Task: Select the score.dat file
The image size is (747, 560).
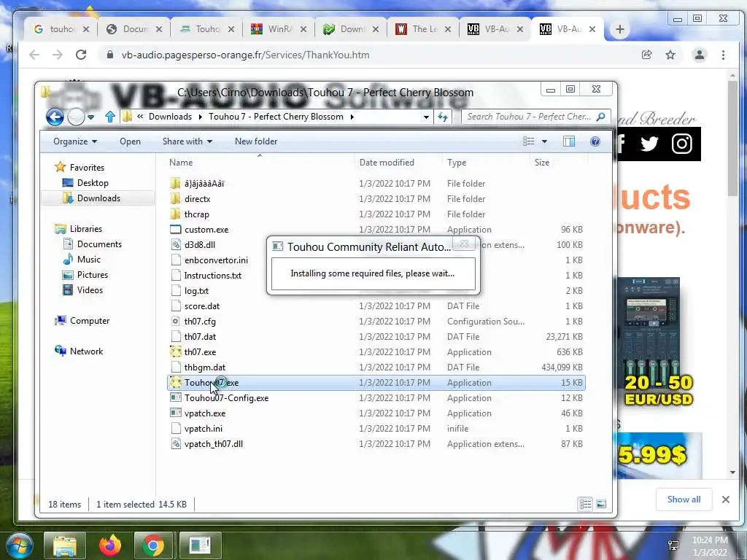Action: 202,306
